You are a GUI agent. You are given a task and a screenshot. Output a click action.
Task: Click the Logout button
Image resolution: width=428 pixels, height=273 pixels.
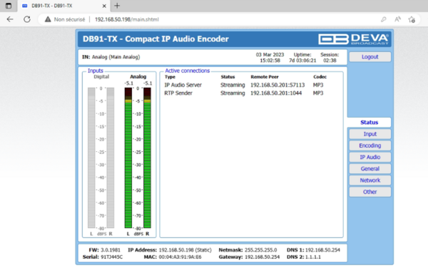(x=370, y=57)
